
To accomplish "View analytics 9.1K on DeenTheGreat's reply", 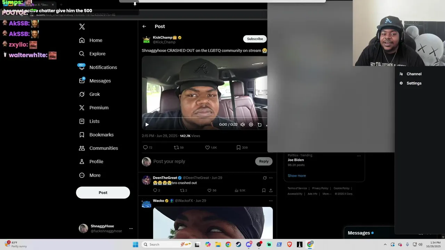I will [240, 190].
